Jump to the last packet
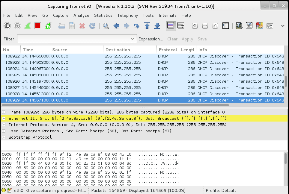 tap(157, 26)
